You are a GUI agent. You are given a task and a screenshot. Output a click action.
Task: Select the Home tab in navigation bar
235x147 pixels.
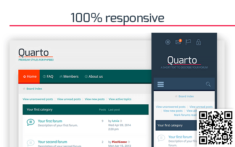click(x=29, y=77)
